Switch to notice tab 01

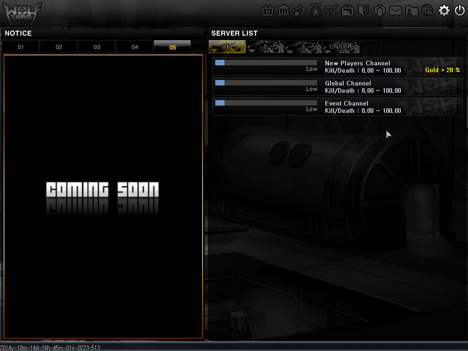(x=21, y=47)
